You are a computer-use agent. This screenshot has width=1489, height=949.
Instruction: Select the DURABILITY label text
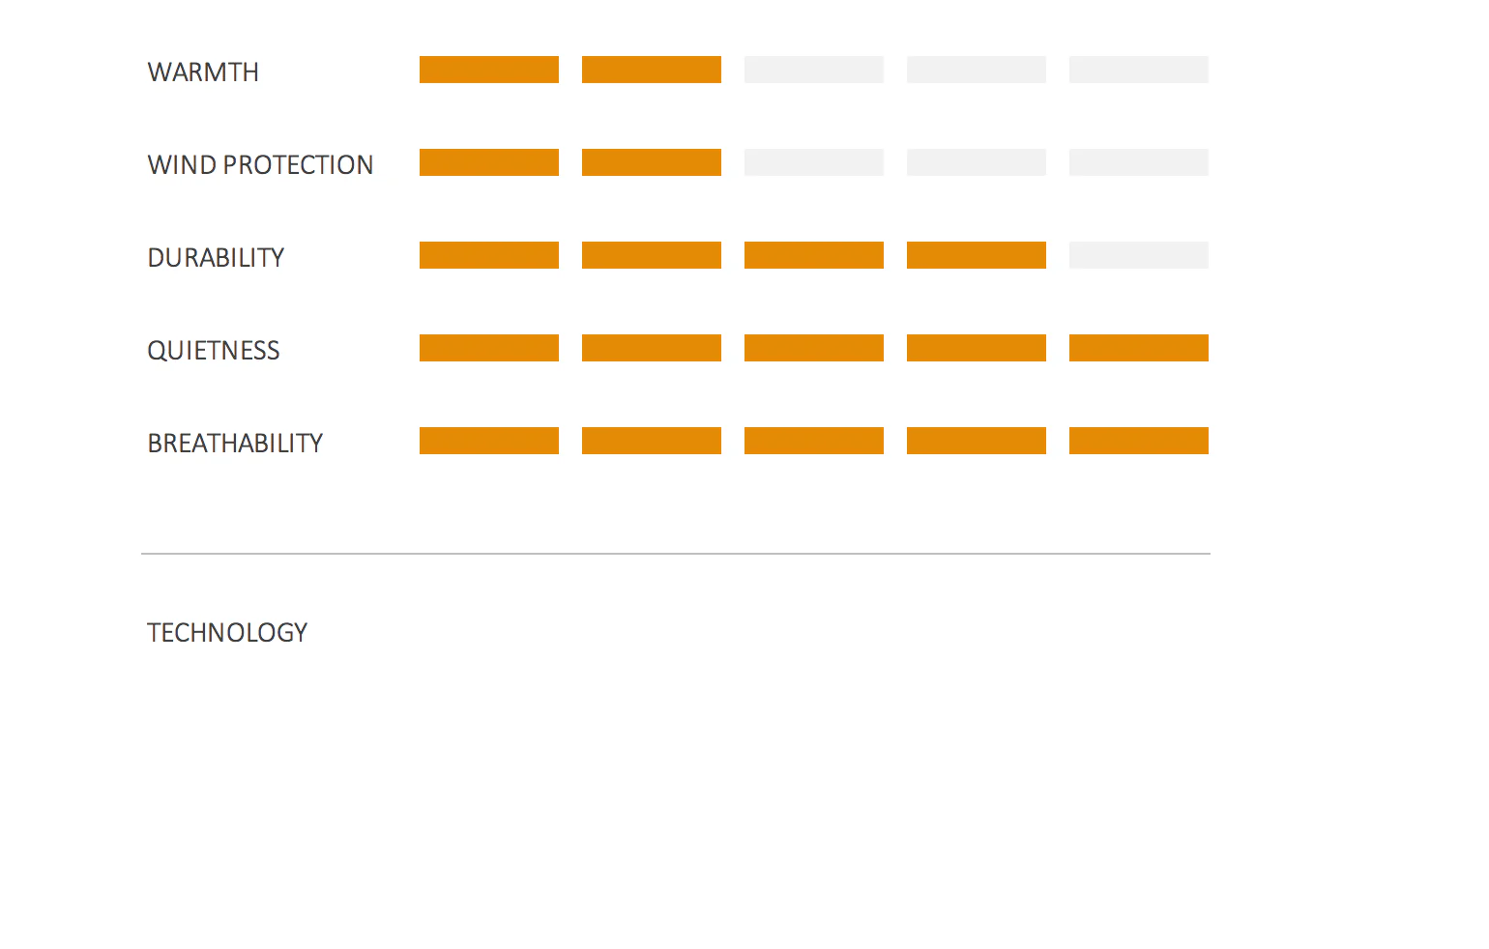(216, 258)
